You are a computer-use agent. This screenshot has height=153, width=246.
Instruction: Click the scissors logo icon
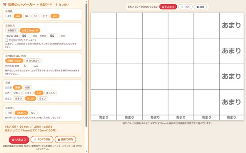(x=5, y=4)
